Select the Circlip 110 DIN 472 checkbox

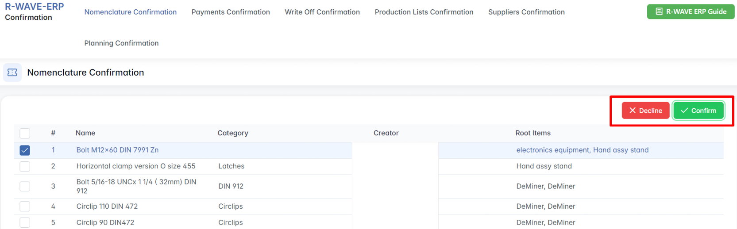click(25, 206)
